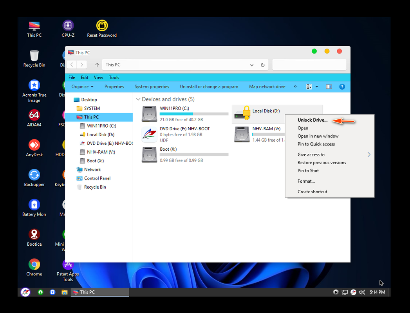This screenshot has width=410, height=313.
Task: Expand the address bar history dropdown
Action: (251, 65)
